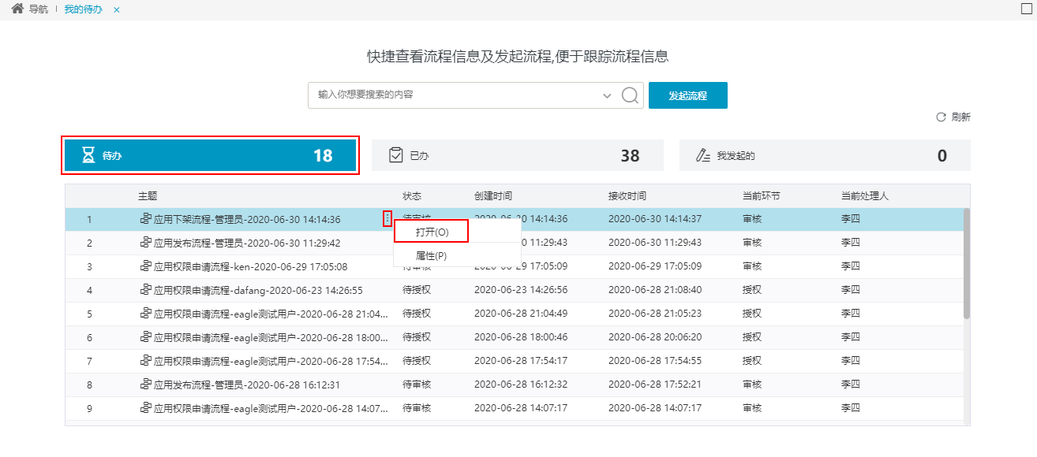Click the 创建时间 column header
The width and height of the screenshot is (1037, 457).
click(x=493, y=196)
